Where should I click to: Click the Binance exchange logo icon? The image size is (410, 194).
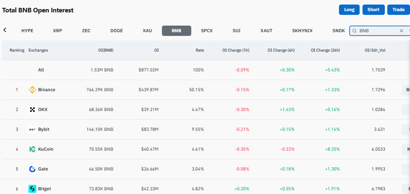pos(33,90)
